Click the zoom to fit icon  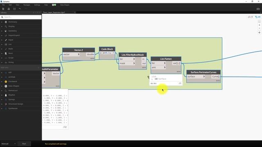tap(259, 22)
